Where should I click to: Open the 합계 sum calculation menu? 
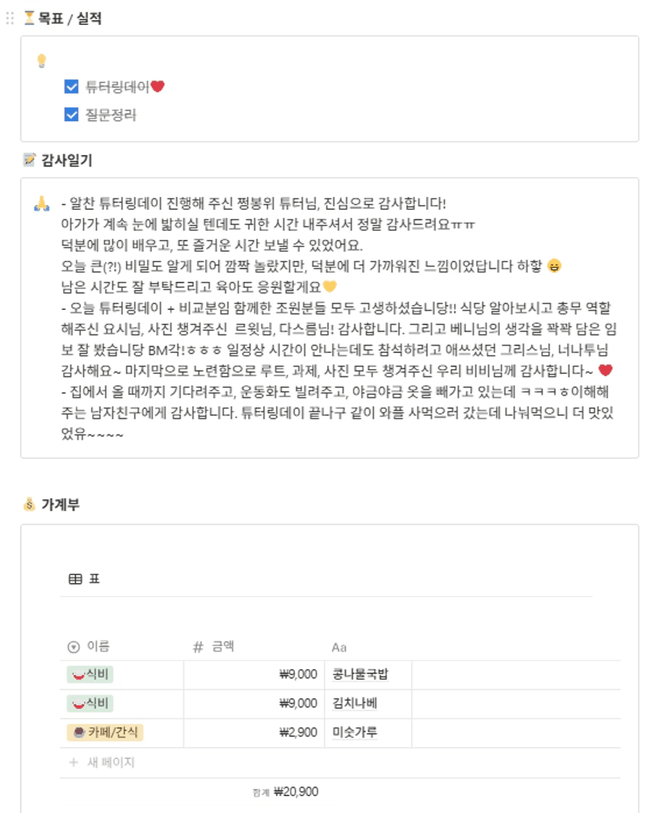click(287, 792)
